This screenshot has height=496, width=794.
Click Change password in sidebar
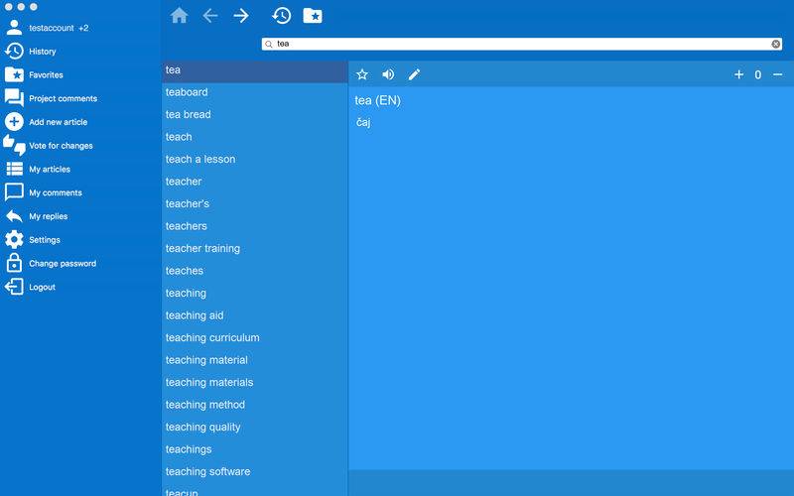tap(62, 264)
